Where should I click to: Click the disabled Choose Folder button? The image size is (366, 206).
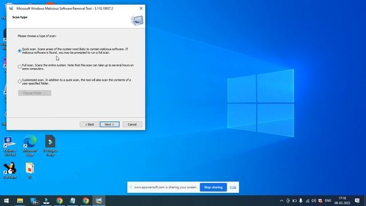tap(34, 93)
